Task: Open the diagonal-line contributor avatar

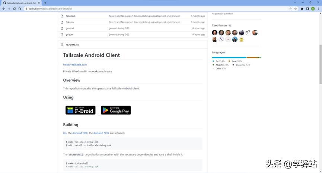Action: tap(221, 39)
